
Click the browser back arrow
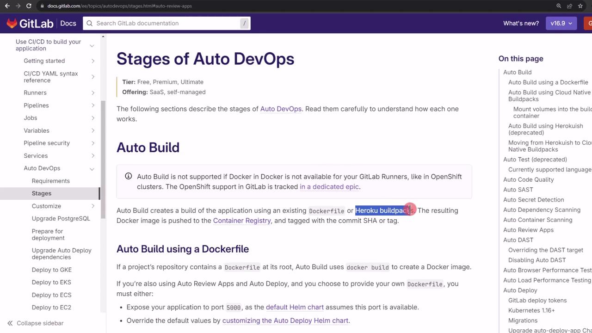7,6
